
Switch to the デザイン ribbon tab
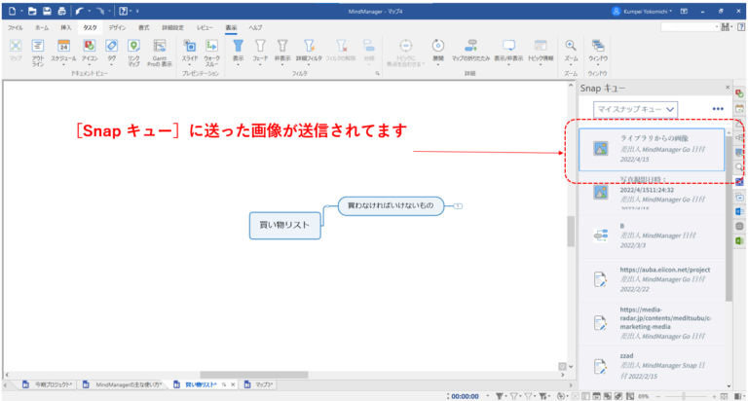[x=117, y=27]
